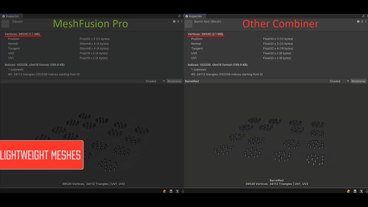Click left UV1 'Float16 x 2 (4 bytes)' value
This screenshot has height=207, width=368.
click(x=94, y=58)
